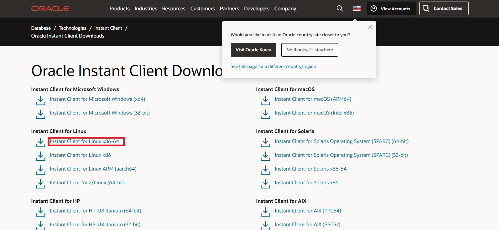The image size is (499, 230).
Task: Click download icon for Linux x86-64
Action: 40,142
